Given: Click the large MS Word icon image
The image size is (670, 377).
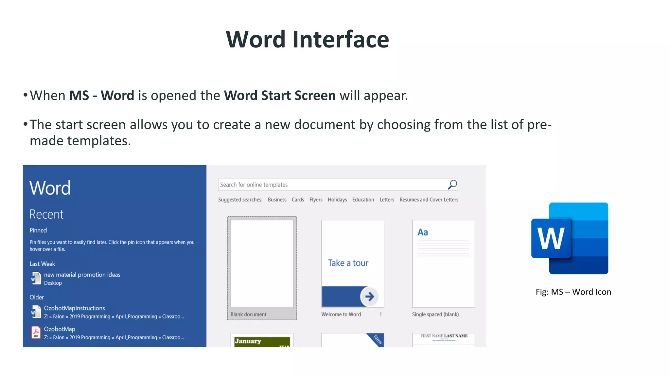Looking at the screenshot, I should click(x=570, y=238).
